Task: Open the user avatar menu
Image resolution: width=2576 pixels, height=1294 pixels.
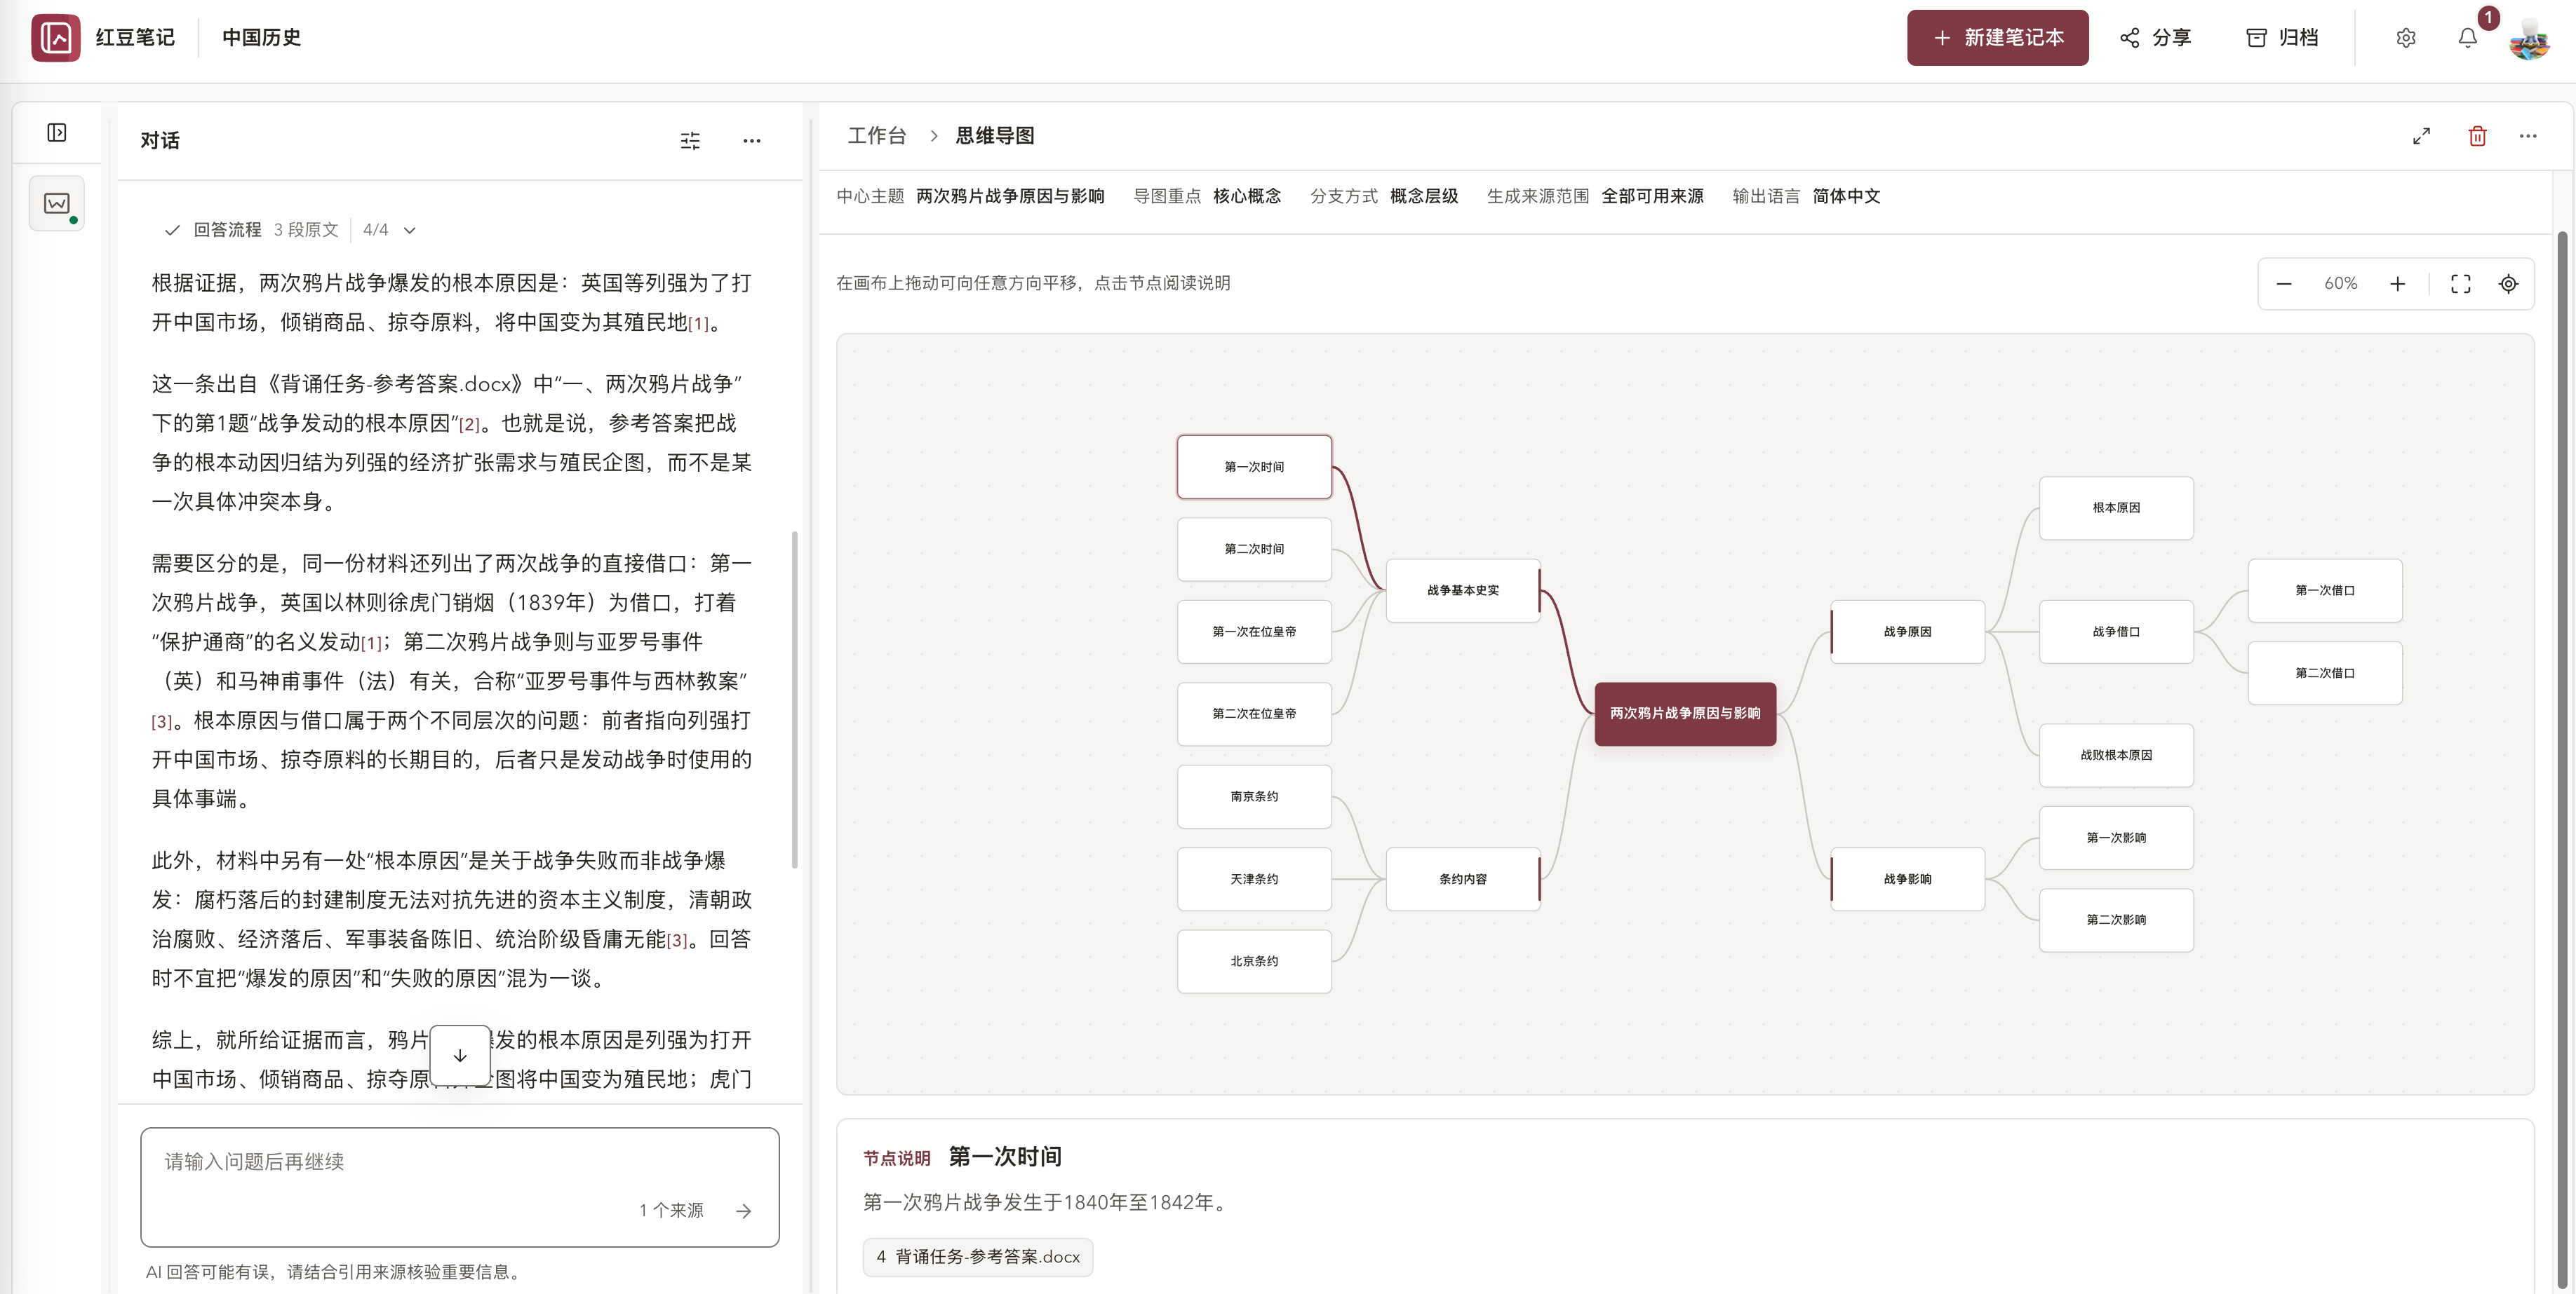Action: tap(2529, 39)
